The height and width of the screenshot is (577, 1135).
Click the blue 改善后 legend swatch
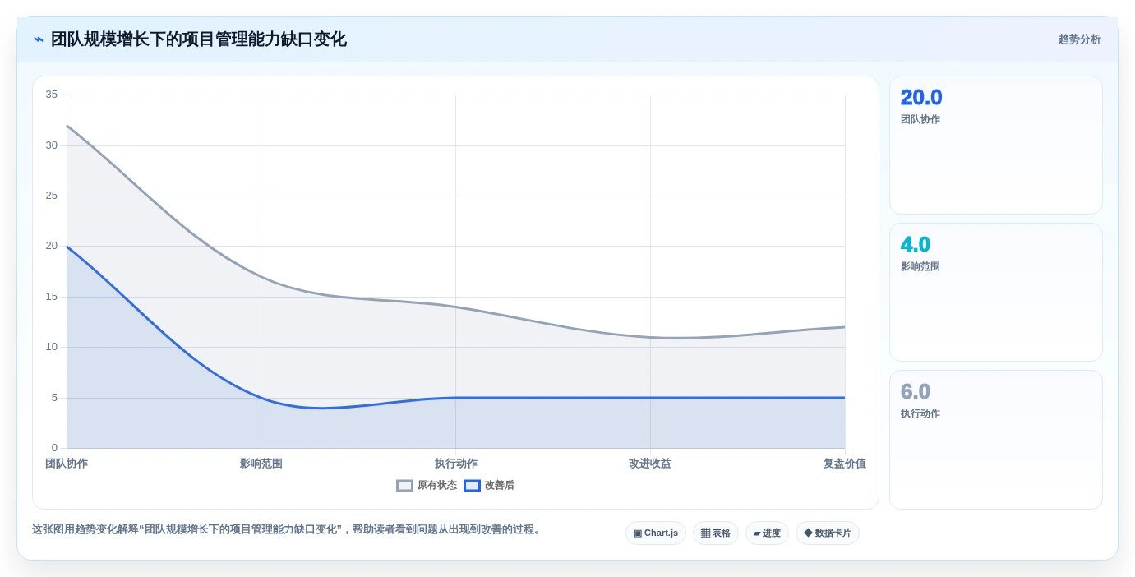tap(472, 486)
